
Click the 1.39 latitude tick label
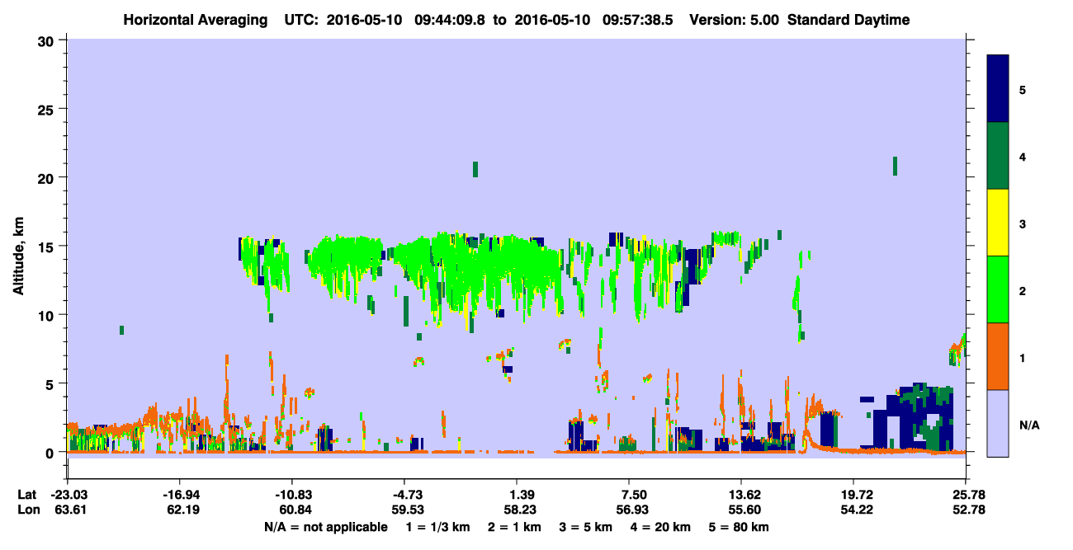pos(517,495)
